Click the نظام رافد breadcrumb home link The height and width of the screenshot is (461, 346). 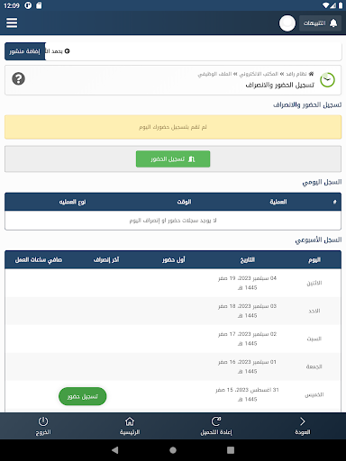click(299, 74)
